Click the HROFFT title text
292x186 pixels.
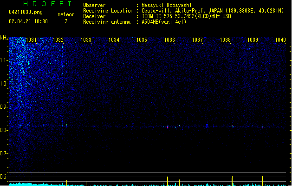(48, 4)
